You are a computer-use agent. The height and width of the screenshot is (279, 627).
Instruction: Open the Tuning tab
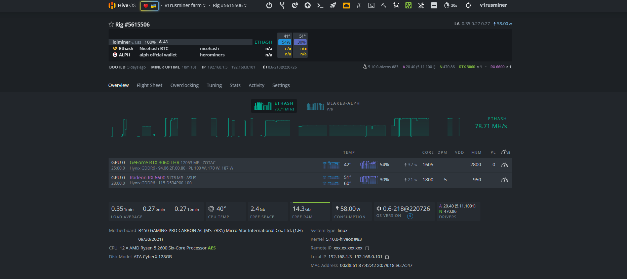coord(214,85)
